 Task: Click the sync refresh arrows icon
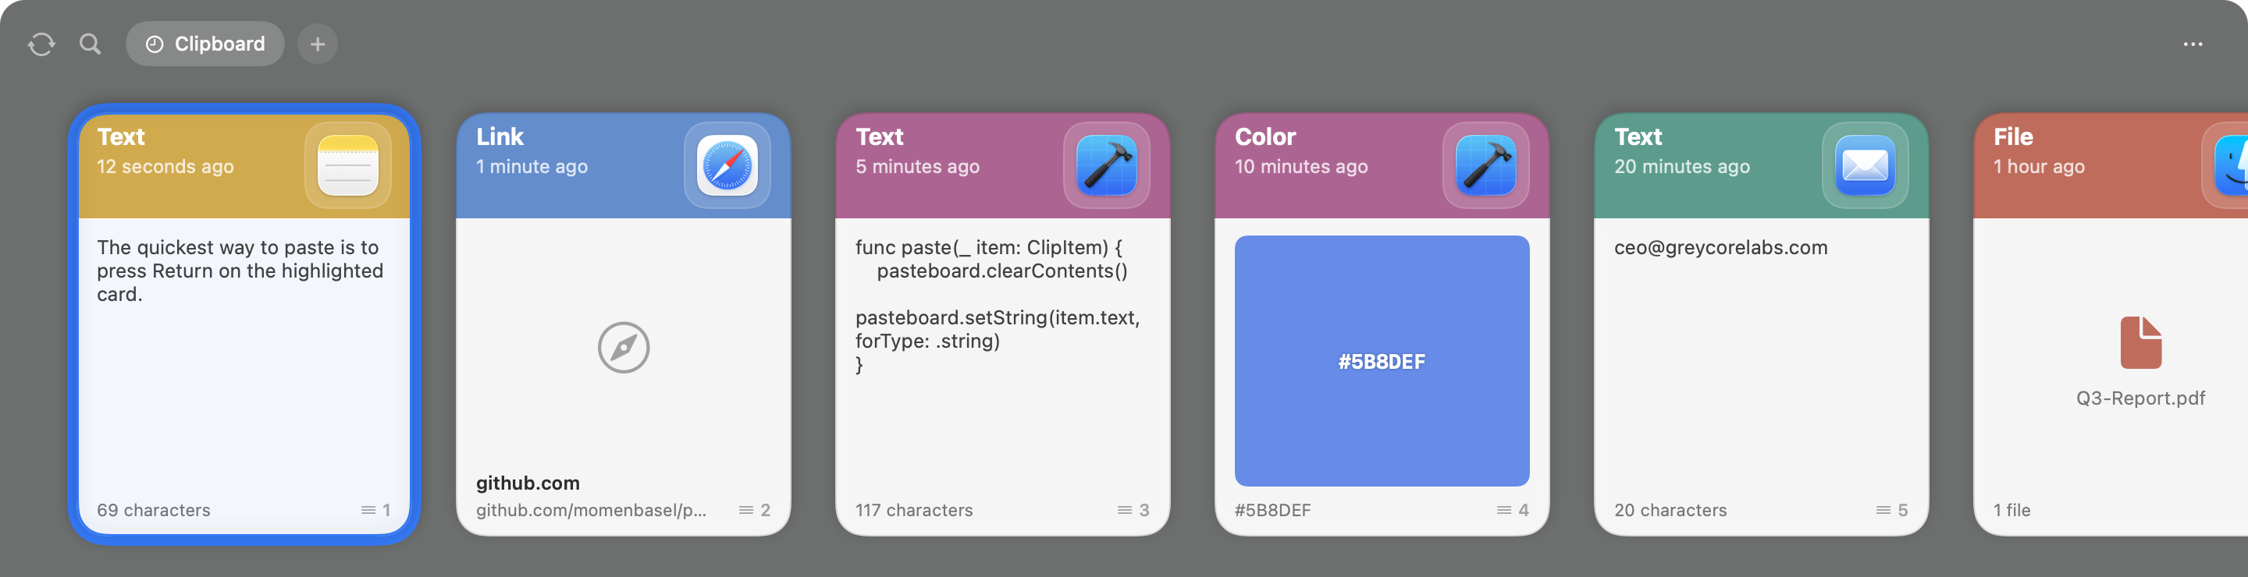(x=41, y=44)
